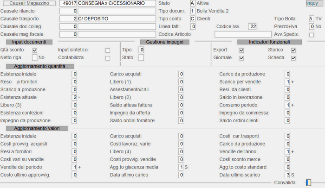Screen dimensions: 325x188
Task: Click the Tipo docum. field
Action: coord(193,11)
